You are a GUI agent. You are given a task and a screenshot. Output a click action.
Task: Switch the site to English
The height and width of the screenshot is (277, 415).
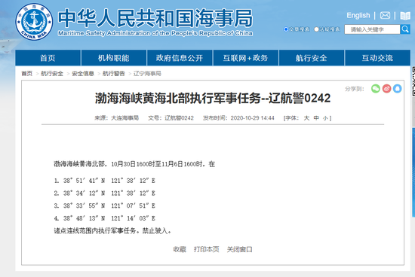[358, 16]
